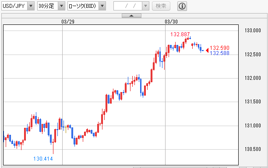The image size is (268, 168).
Task: Select the 132.887 high price label
Action: pyautogui.click(x=180, y=34)
